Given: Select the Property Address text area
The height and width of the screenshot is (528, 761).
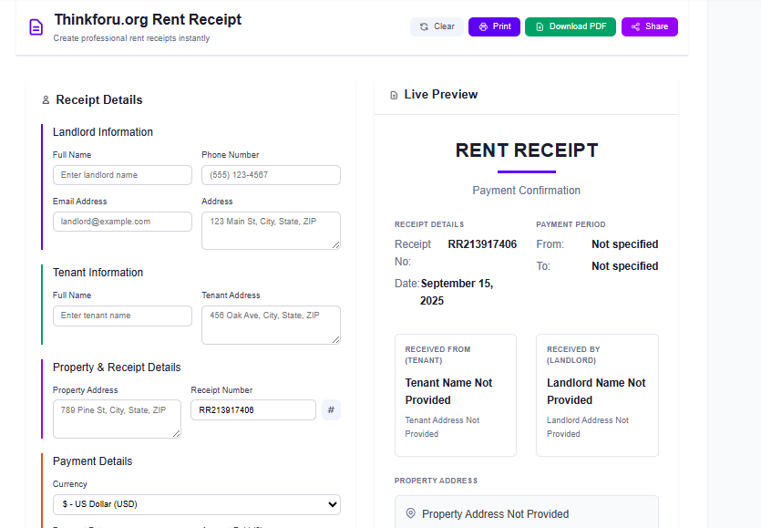Looking at the screenshot, I should [117, 419].
